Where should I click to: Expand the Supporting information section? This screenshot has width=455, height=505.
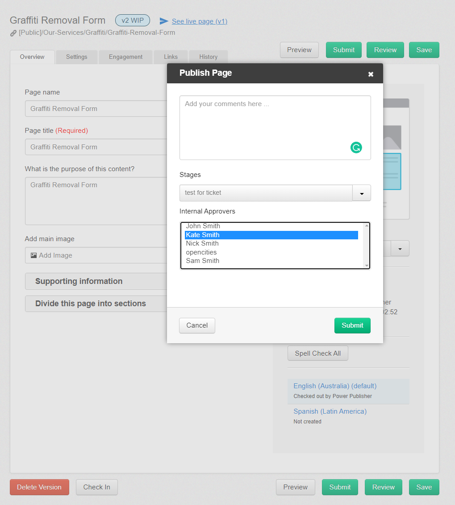(79, 281)
